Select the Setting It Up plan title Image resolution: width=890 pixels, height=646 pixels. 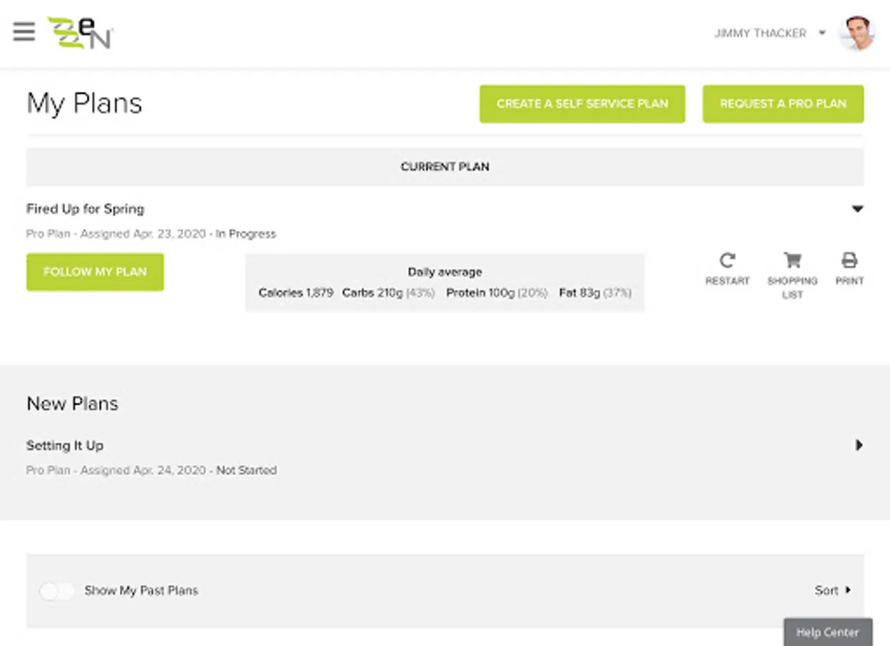65,445
